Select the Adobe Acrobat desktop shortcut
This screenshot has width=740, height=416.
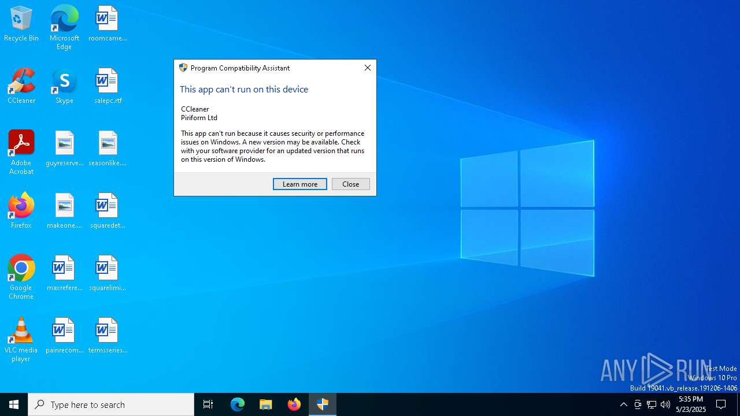[21, 153]
